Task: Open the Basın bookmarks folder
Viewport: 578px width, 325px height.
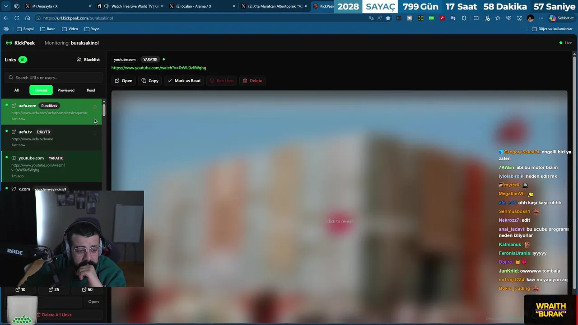Action: click(47, 29)
